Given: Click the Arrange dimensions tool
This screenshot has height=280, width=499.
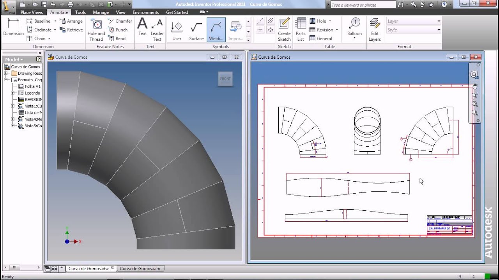Looking at the screenshot, I should (x=71, y=21).
